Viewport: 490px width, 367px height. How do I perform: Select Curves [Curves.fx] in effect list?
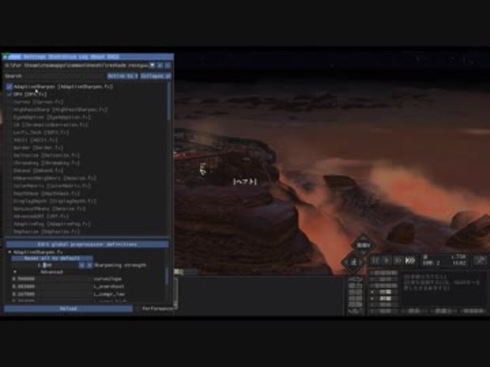tap(38, 102)
